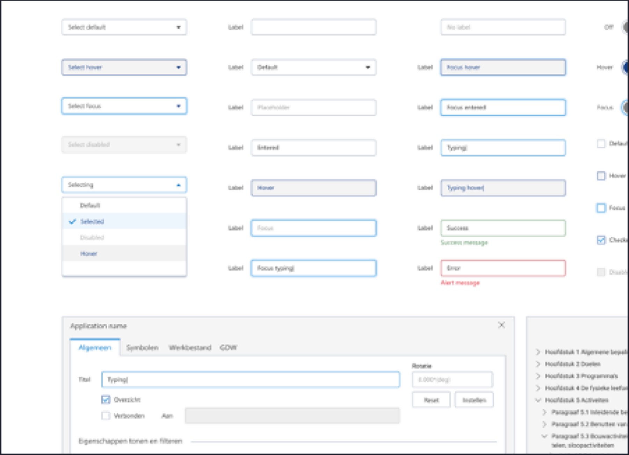Image resolution: width=629 pixels, height=455 pixels.
Task: Expand the Hoofdstuk 1 chevron
Action: (538, 352)
